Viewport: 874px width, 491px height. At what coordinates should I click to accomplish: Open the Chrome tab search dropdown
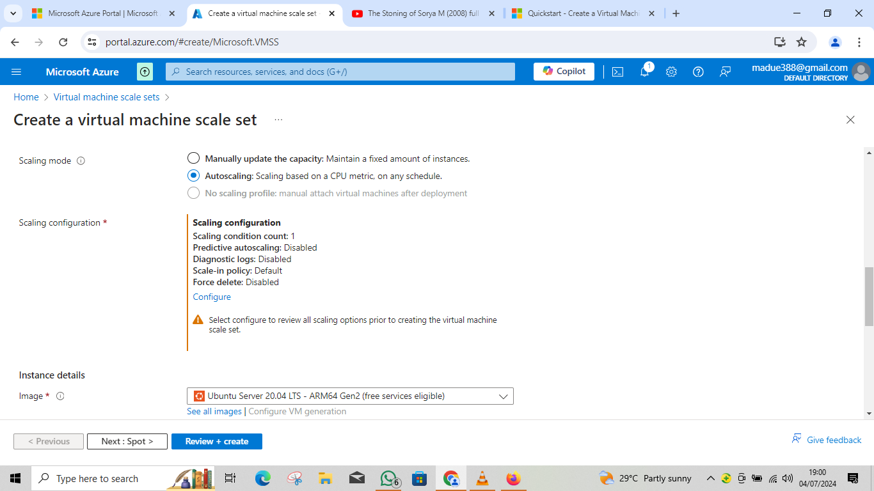(13, 13)
